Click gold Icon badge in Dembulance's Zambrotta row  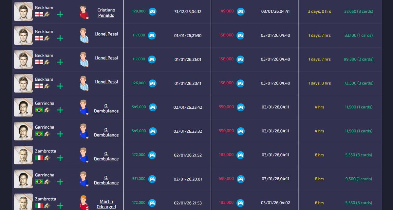(x=47, y=158)
